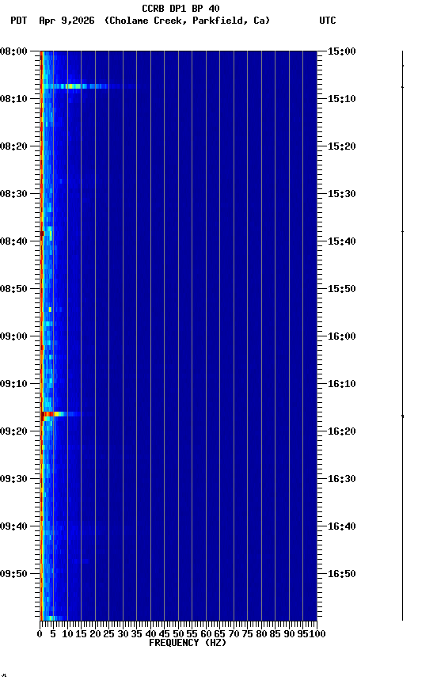Image resolution: width=437 pixels, height=684 pixels.
Task: Click the 09:10 PDT time label
Action: [x=13, y=384]
